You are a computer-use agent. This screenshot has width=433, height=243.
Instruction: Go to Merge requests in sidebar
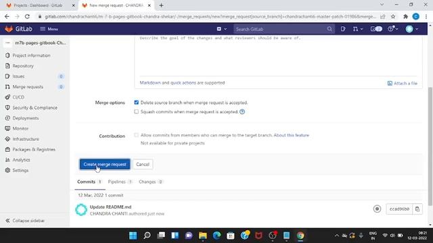pos(28,87)
